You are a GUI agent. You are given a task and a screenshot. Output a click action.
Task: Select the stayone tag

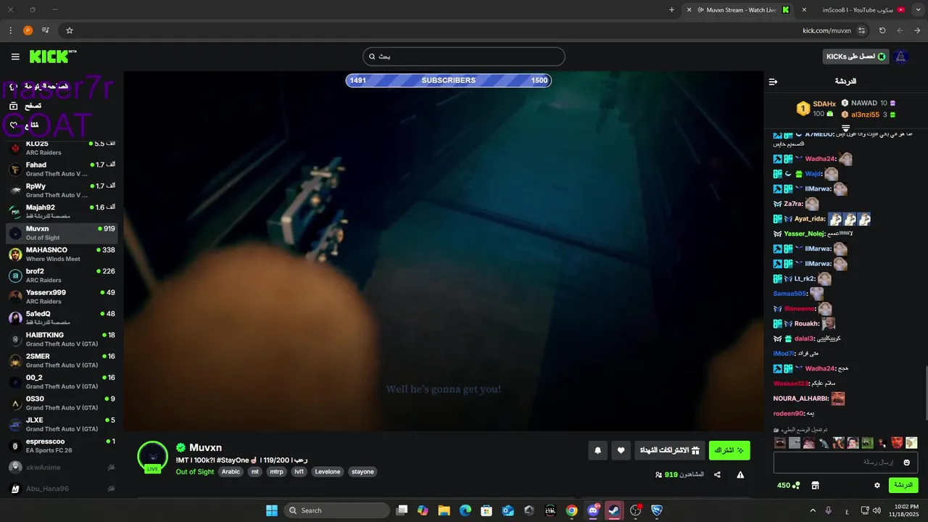tap(362, 472)
